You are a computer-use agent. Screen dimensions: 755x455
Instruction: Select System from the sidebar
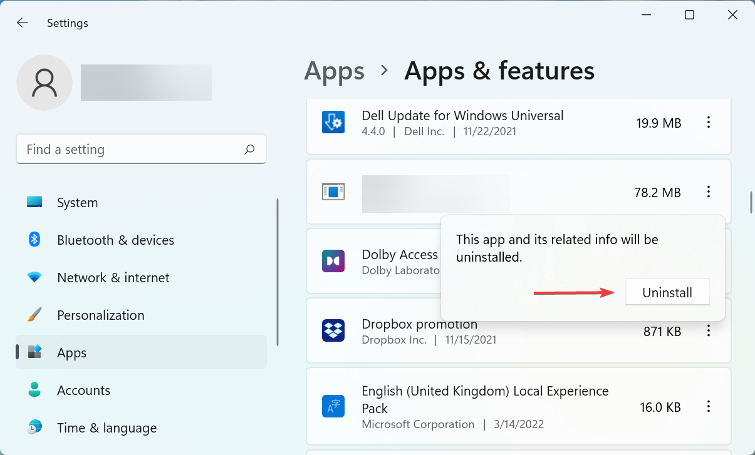(x=77, y=202)
